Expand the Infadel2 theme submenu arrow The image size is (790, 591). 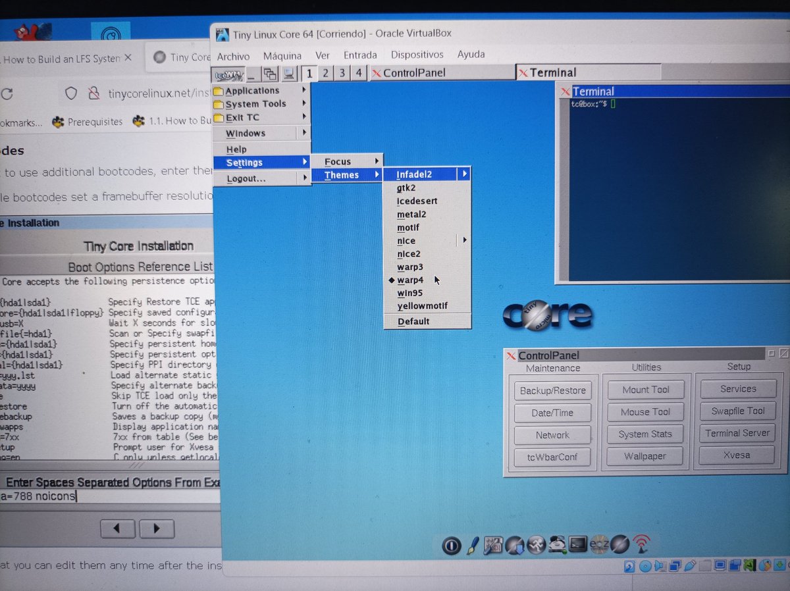click(x=465, y=174)
